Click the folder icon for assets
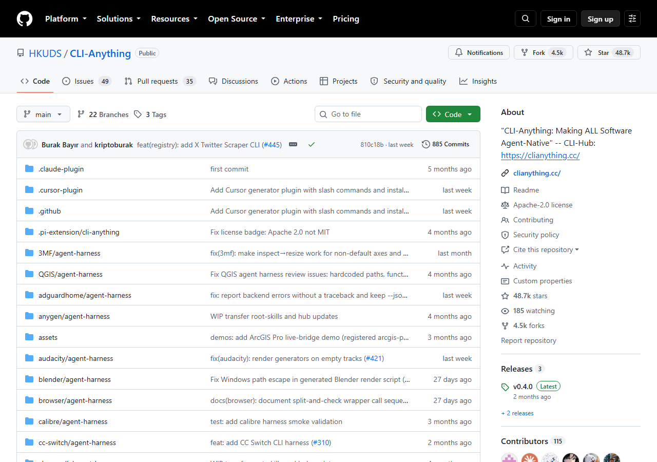This screenshot has height=462, width=657. pos(29,337)
